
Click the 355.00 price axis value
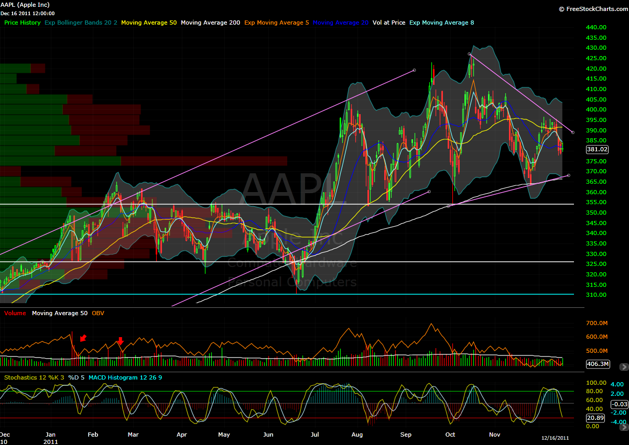point(597,203)
